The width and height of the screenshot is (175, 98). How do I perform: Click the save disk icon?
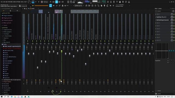(x=120, y=2)
